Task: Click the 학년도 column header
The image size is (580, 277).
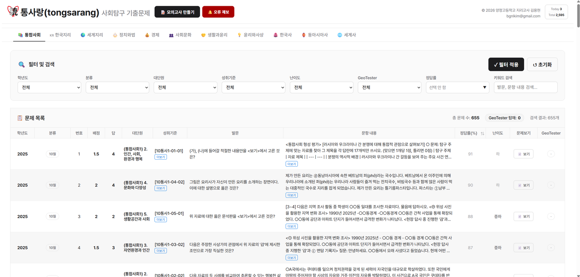Action: pyautogui.click(x=22, y=133)
